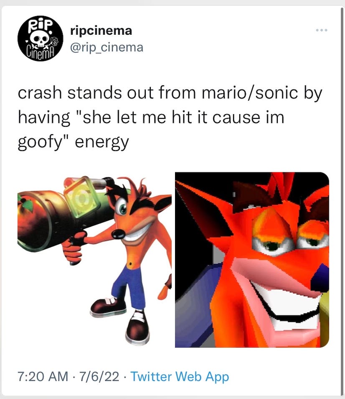Click the RIP Cinema profile avatar

point(40,38)
